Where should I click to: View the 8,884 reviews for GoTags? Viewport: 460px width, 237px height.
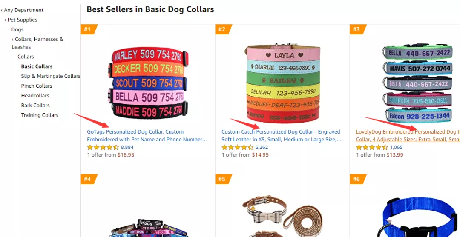(127, 147)
